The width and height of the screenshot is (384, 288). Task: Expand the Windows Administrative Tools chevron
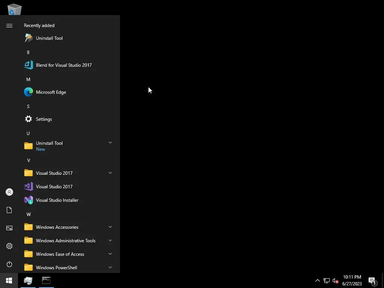click(x=110, y=240)
